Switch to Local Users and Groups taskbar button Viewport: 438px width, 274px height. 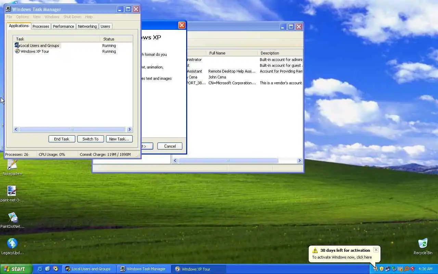[x=89, y=269]
